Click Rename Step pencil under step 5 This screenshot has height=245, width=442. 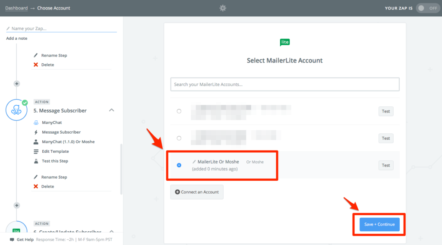point(35,177)
